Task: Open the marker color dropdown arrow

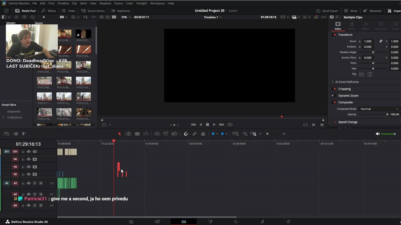Action: 226,134
